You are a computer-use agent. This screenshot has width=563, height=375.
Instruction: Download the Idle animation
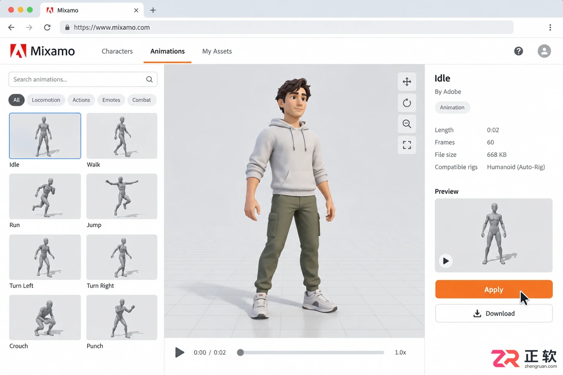coord(494,313)
